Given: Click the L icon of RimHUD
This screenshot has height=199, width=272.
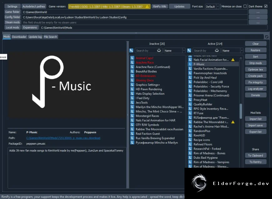Looking at the screenshot, I should click(x=190, y=135).
